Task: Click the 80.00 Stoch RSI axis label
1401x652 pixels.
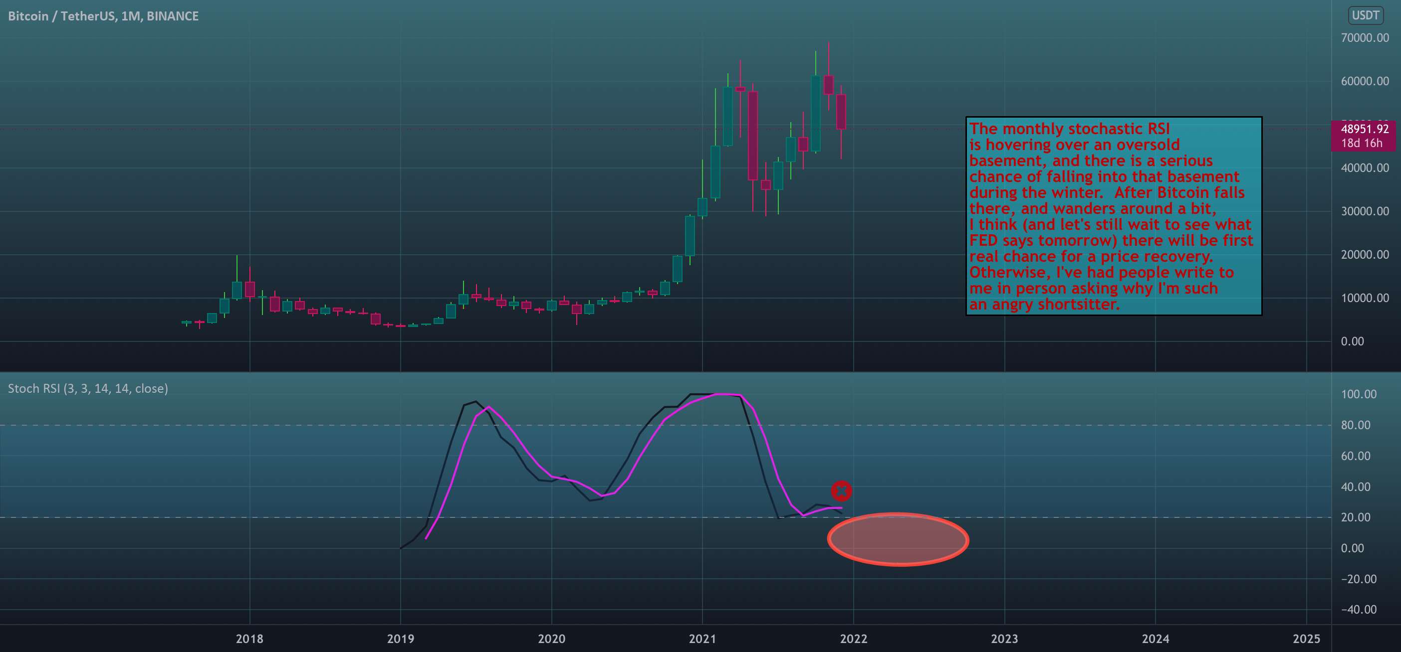Action: tap(1355, 425)
